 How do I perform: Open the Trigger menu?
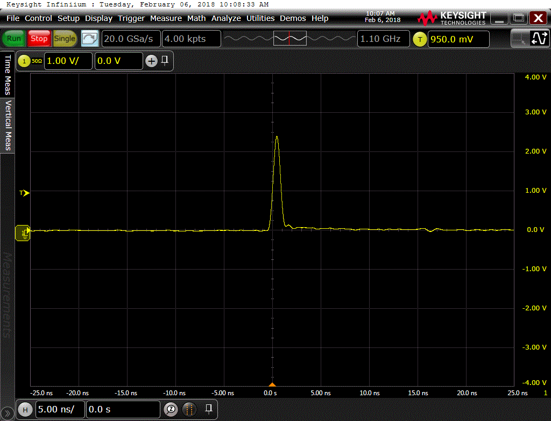[x=131, y=18]
